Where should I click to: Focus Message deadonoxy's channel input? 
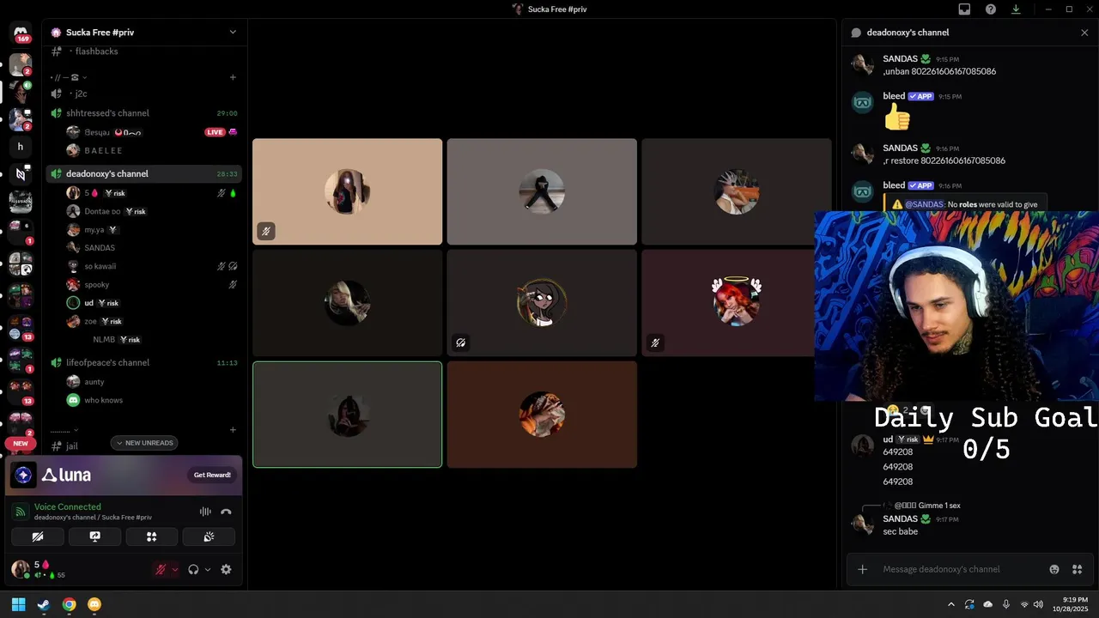pos(957,569)
